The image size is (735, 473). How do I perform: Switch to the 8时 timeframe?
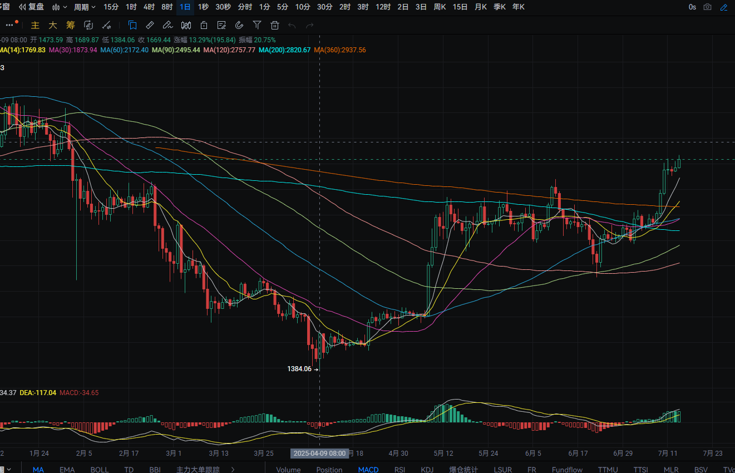click(x=167, y=7)
